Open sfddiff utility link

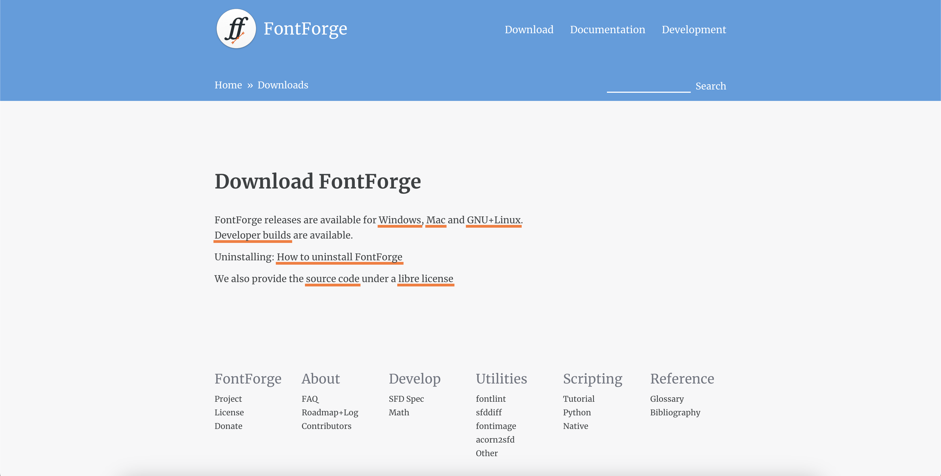(x=489, y=412)
